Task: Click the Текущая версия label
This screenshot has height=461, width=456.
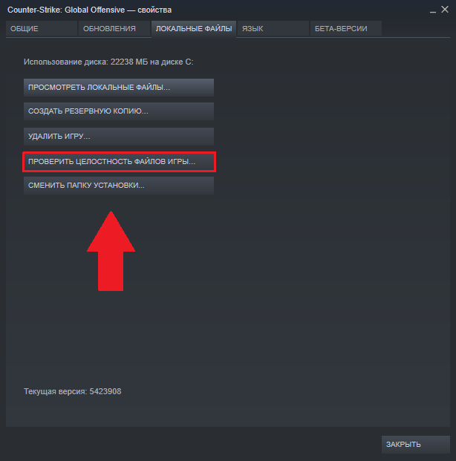Action: tap(56, 392)
